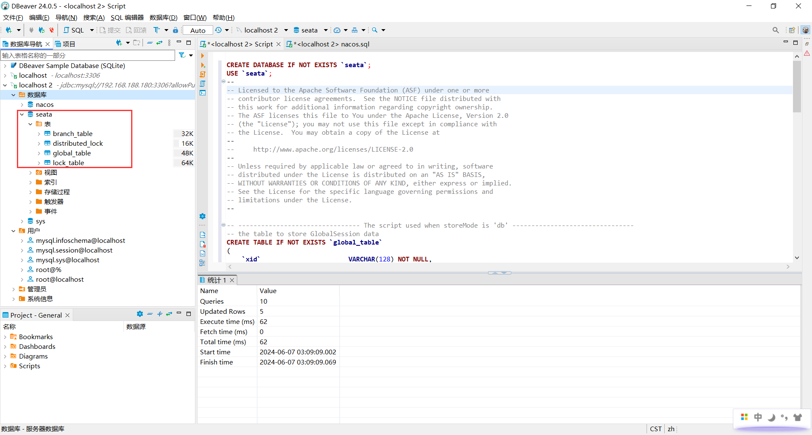Open the 编辑(E) menu
The width and height of the screenshot is (812, 435).
[39, 17]
